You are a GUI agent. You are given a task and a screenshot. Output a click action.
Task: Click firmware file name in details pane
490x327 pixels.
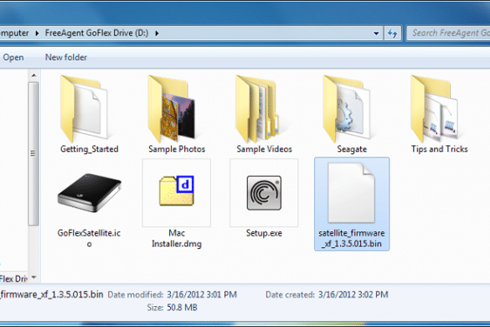pyautogui.click(x=52, y=294)
